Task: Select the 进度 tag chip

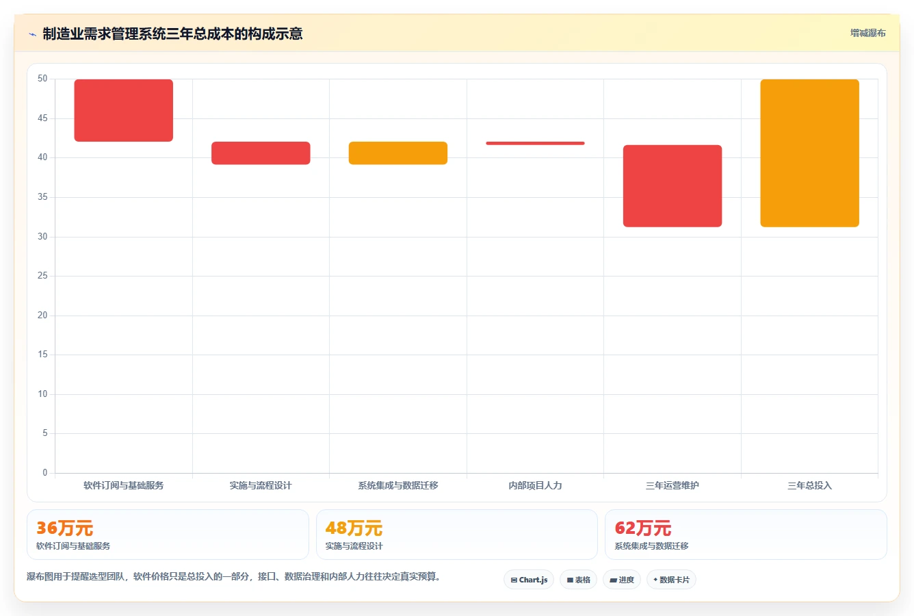Action: [x=622, y=580]
